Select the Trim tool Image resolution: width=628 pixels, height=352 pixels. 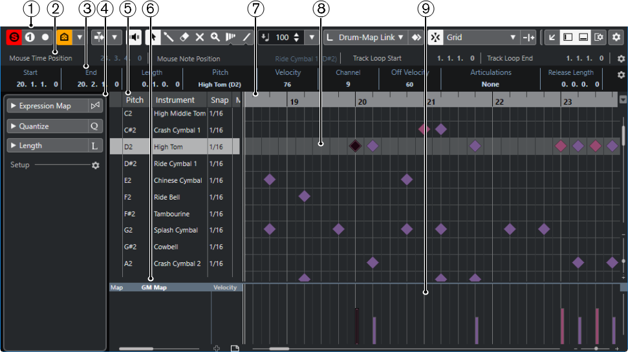point(231,37)
